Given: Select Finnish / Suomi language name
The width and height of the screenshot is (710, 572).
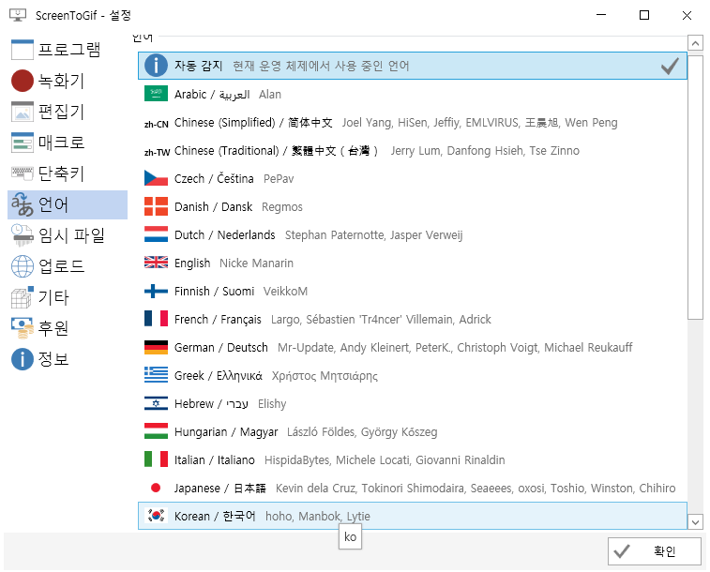Looking at the screenshot, I should [x=214, y=291].
